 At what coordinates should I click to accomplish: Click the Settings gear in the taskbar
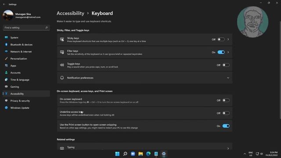pos(164,154)
